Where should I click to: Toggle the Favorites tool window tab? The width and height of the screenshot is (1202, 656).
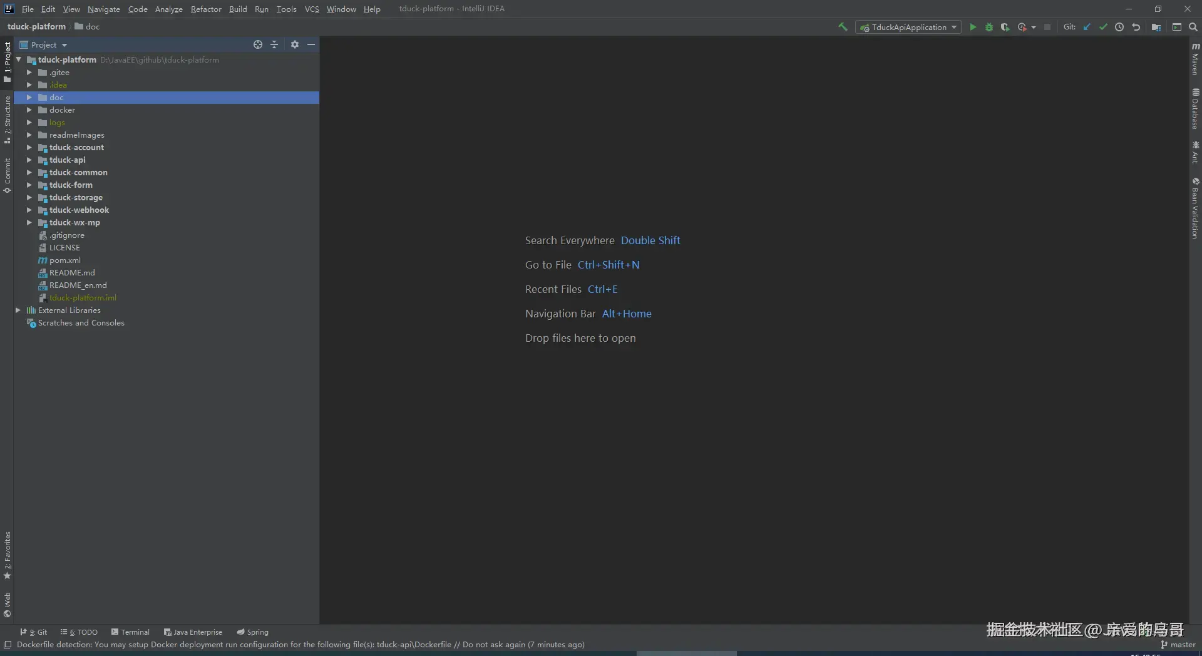(x=7, y=555)
